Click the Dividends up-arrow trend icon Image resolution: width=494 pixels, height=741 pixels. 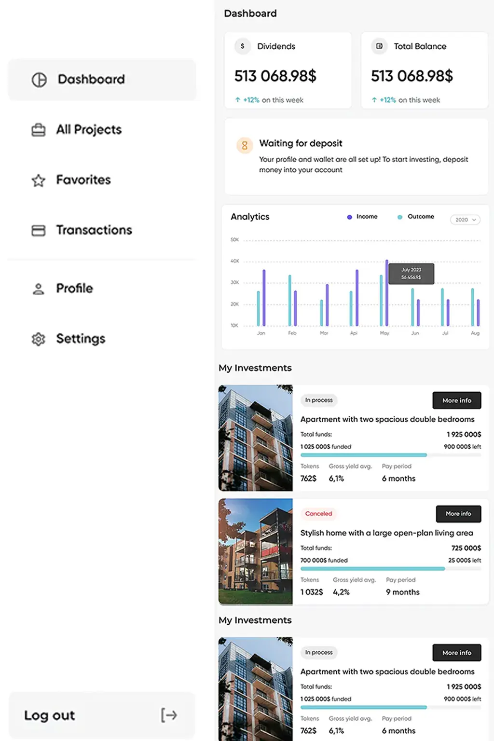(238, 100)
